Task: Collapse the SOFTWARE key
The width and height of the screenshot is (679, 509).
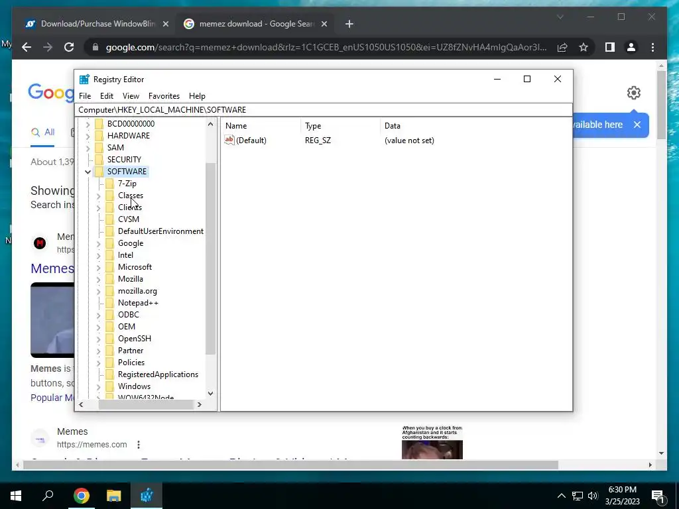Action: (x=88, y=172)
